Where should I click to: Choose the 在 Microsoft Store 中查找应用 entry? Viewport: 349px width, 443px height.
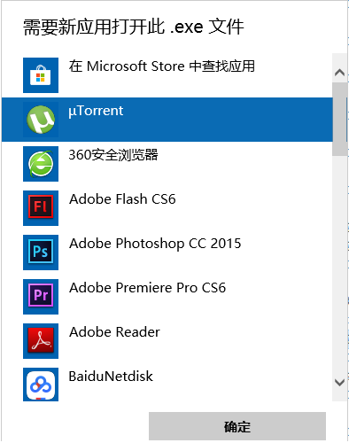point(162,66)
